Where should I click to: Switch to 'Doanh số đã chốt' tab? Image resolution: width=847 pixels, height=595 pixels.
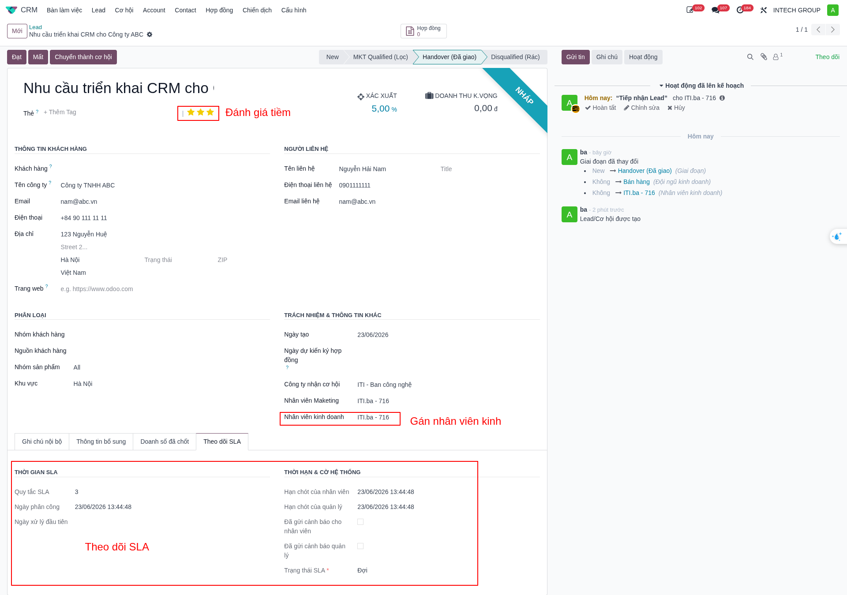[165, 442]
